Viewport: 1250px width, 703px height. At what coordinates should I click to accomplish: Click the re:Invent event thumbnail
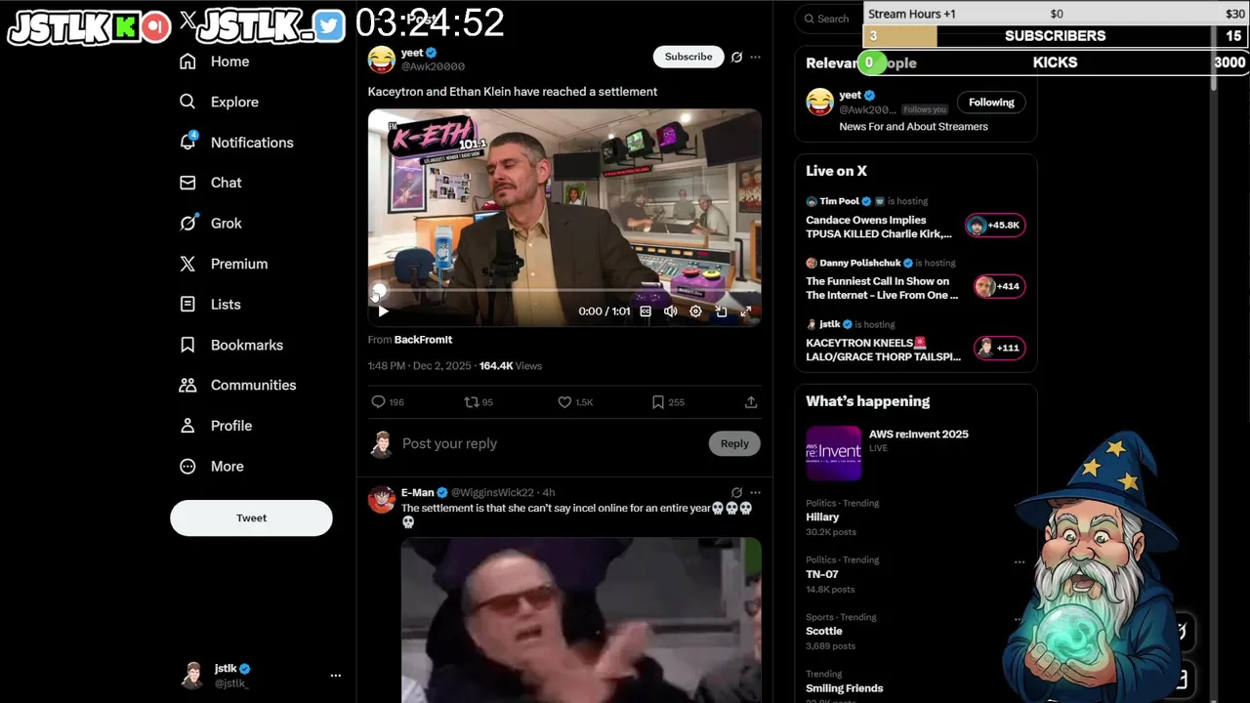pos(833,452)
